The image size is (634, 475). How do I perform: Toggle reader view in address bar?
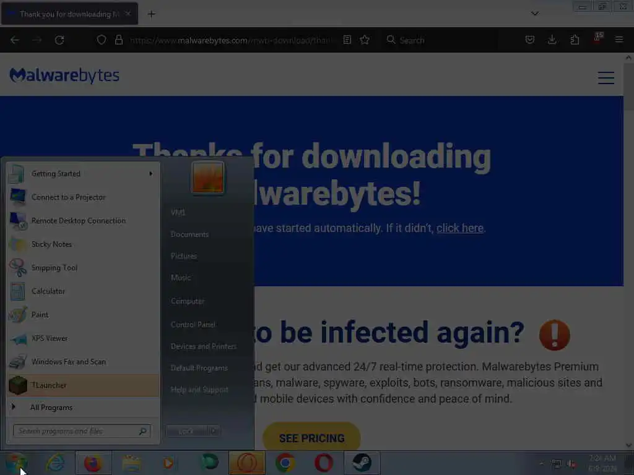tap(347, 40)
